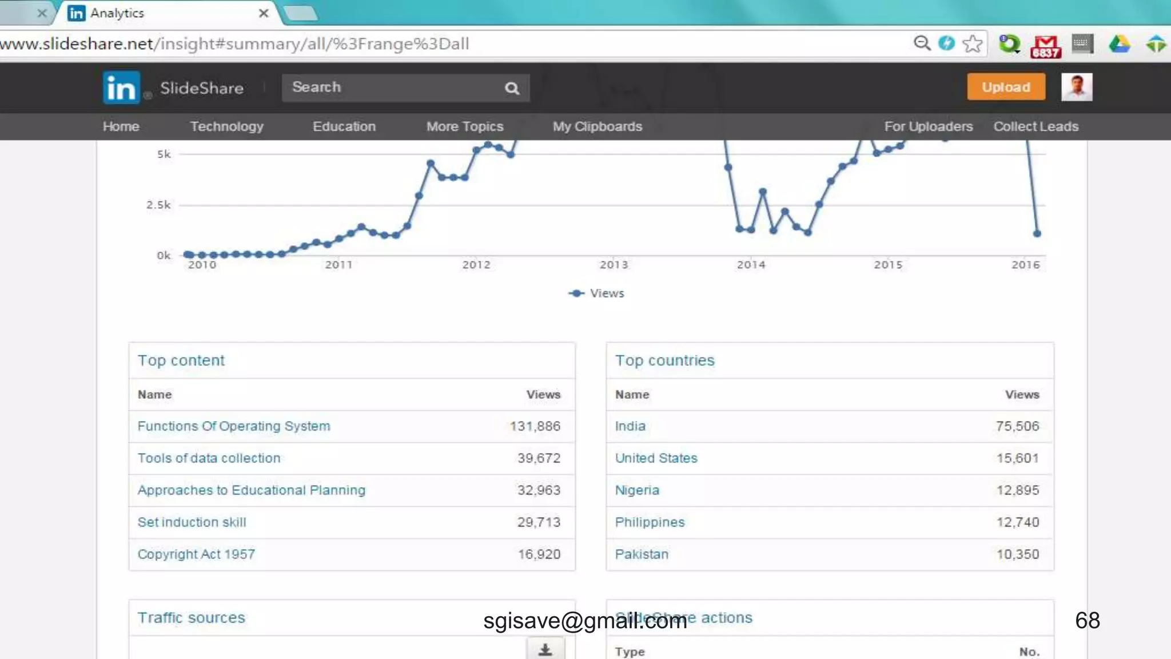Click the Google Drive extension icon
This screenshot has width=1171, height=659.
[x=1119, y=43]
